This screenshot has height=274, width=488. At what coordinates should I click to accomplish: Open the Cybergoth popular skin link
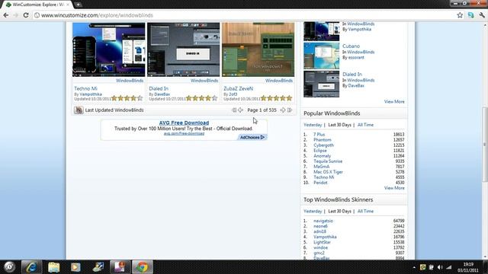pyautogui.click(x=323, y=145)
